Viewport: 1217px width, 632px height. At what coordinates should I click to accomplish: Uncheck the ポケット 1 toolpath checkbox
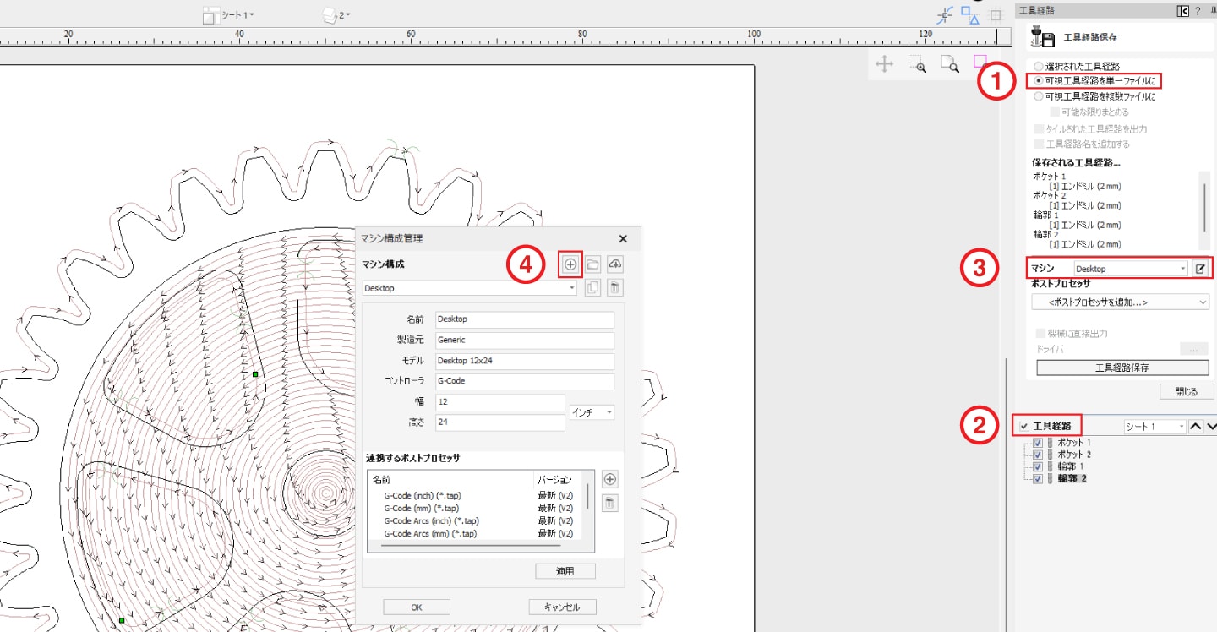tap(1038, 443)
